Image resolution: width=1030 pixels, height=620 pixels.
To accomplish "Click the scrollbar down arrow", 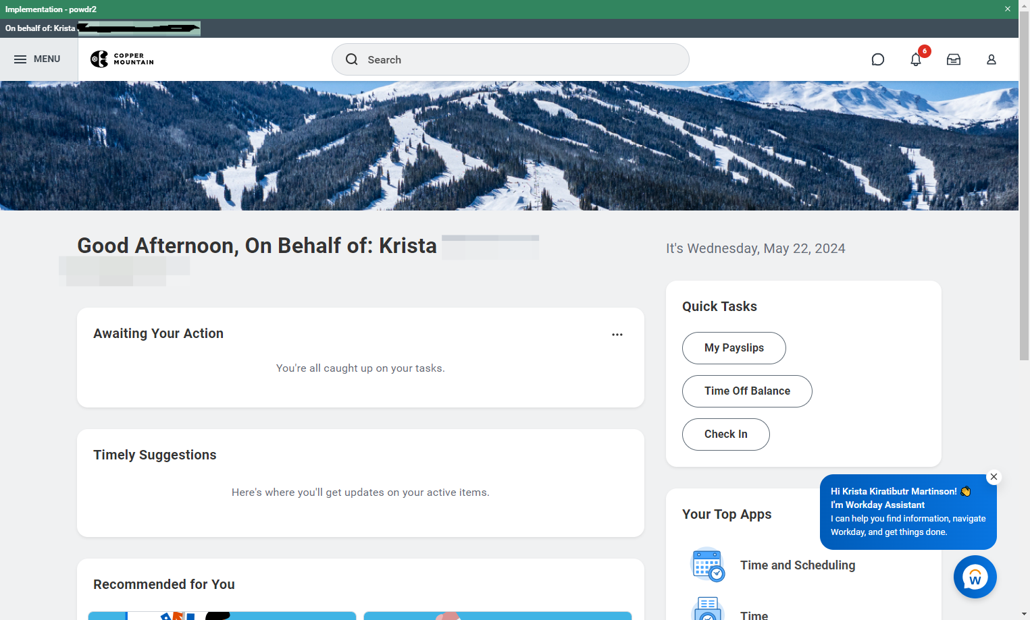I will click(x=1024, y=615).
